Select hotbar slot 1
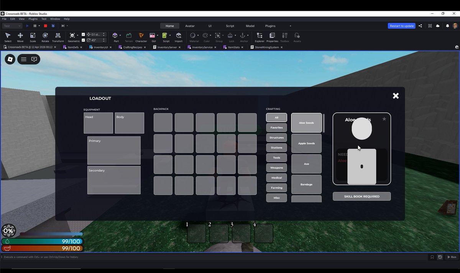 pos(196,233)
